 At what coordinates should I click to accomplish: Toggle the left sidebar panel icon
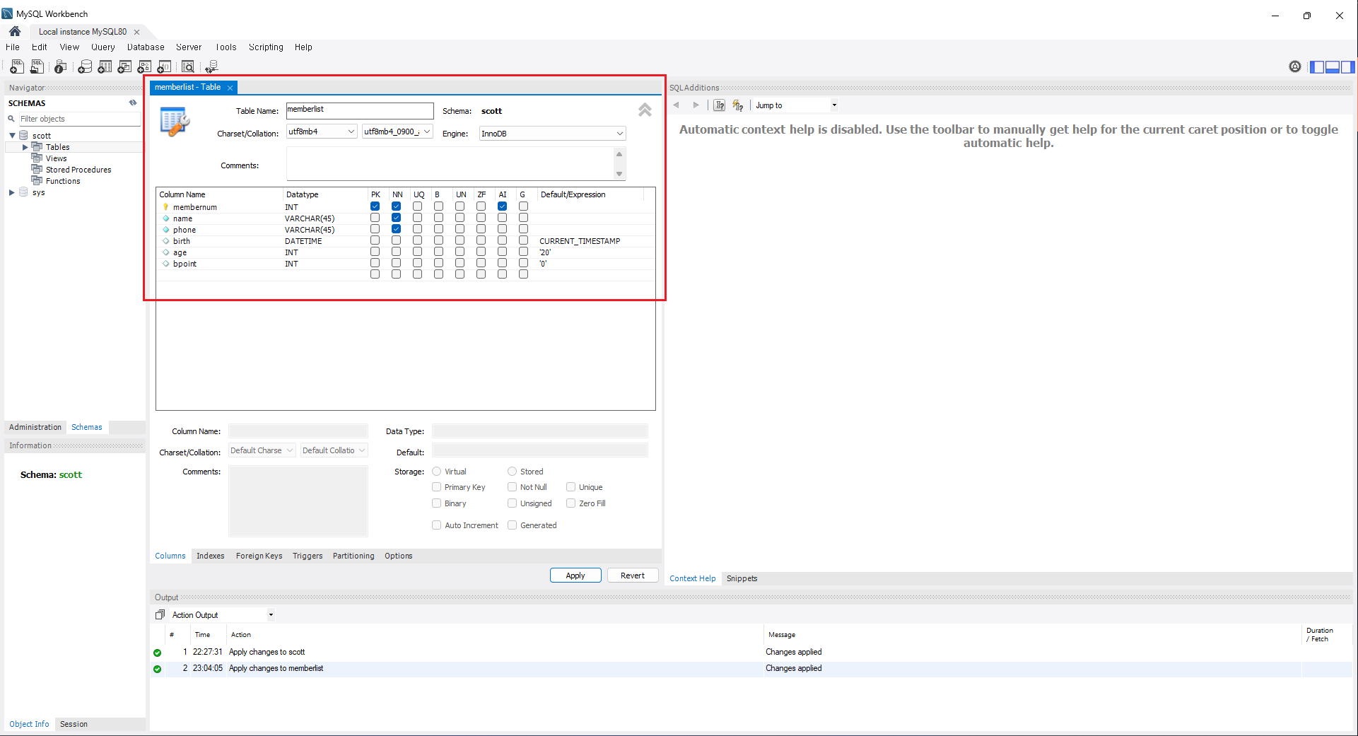[1316, 66]
